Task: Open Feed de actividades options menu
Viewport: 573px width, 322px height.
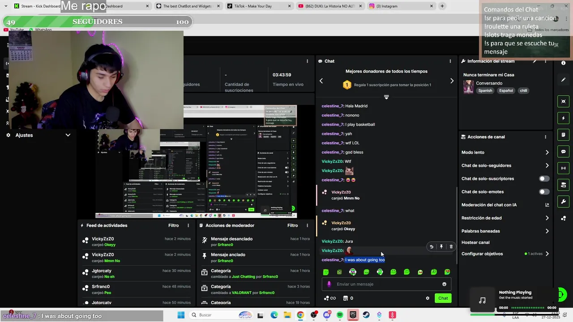Action: (x=188, y=225)
